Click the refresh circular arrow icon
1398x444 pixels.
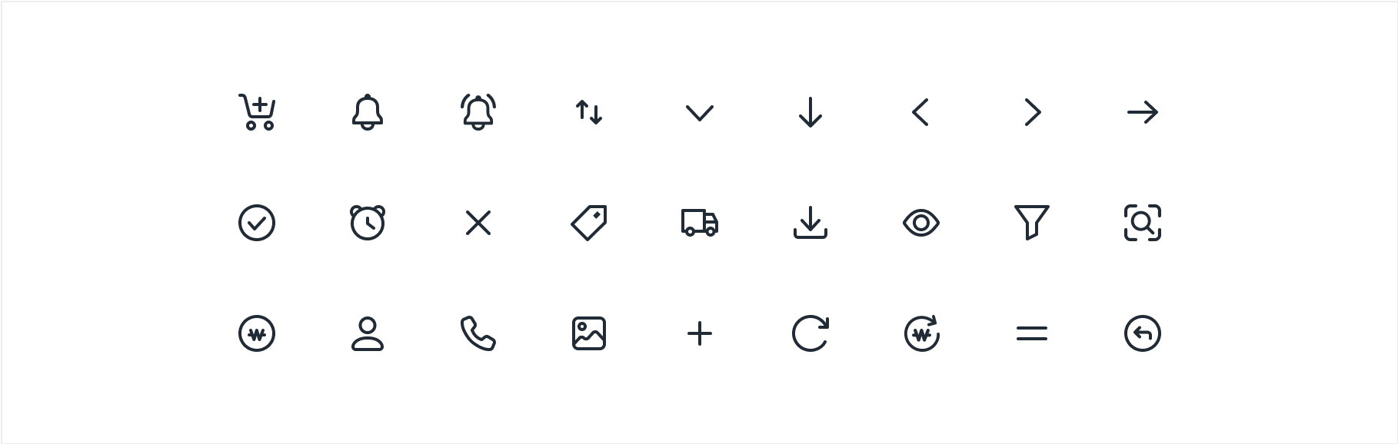click(811, 333)
